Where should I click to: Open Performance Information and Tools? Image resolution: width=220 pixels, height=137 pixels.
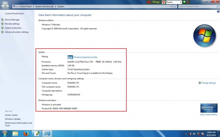(x=18, y=124)
